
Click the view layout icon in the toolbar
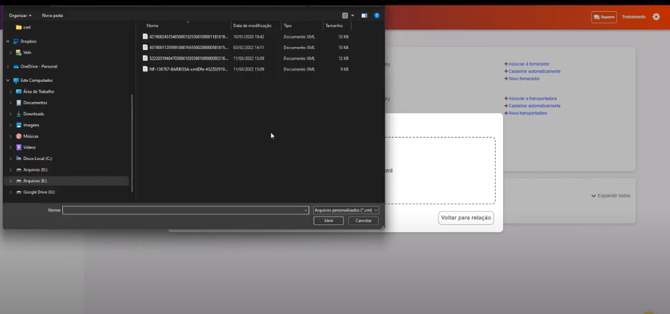[x=346, y=15]
